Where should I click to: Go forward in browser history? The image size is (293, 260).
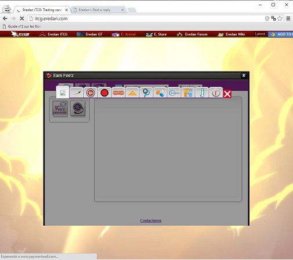(13, 19)
